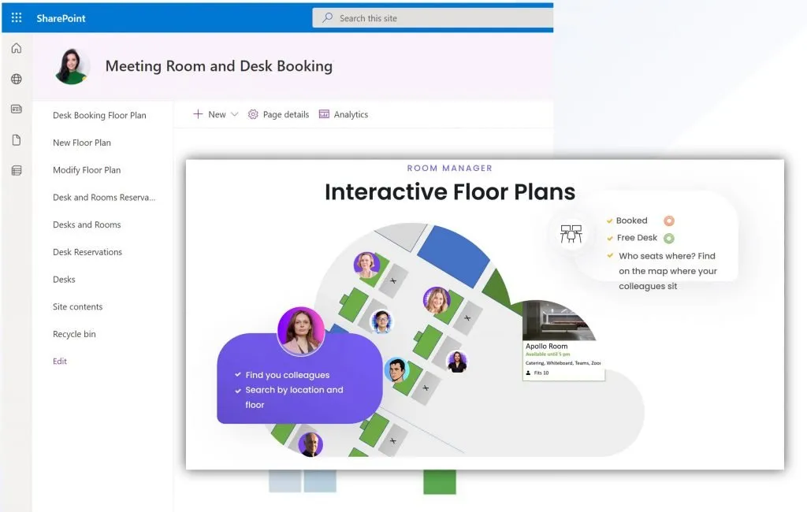Click 'Booked' legend label
Image resolution: width=807 pixels, height=512 pixels.
631,221
